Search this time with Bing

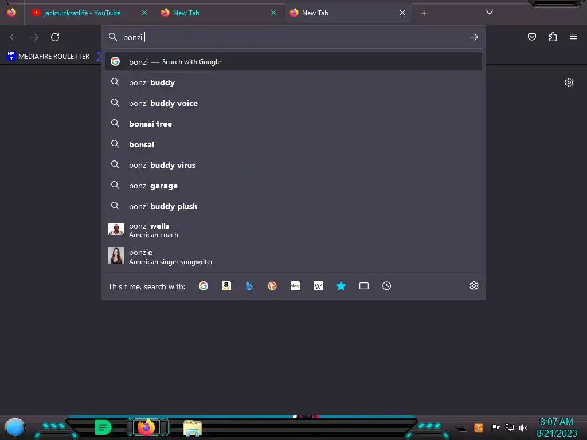249,286
